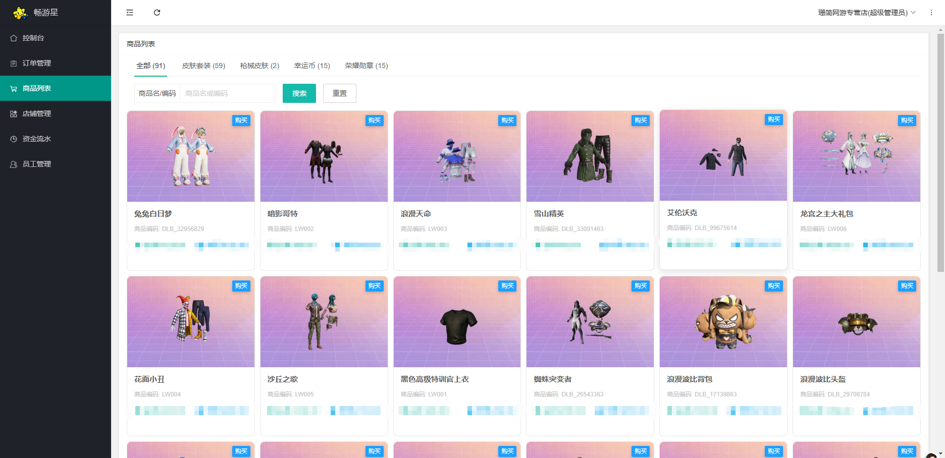Click 购买 on the 暗影哥特 card

coord(375,121)
